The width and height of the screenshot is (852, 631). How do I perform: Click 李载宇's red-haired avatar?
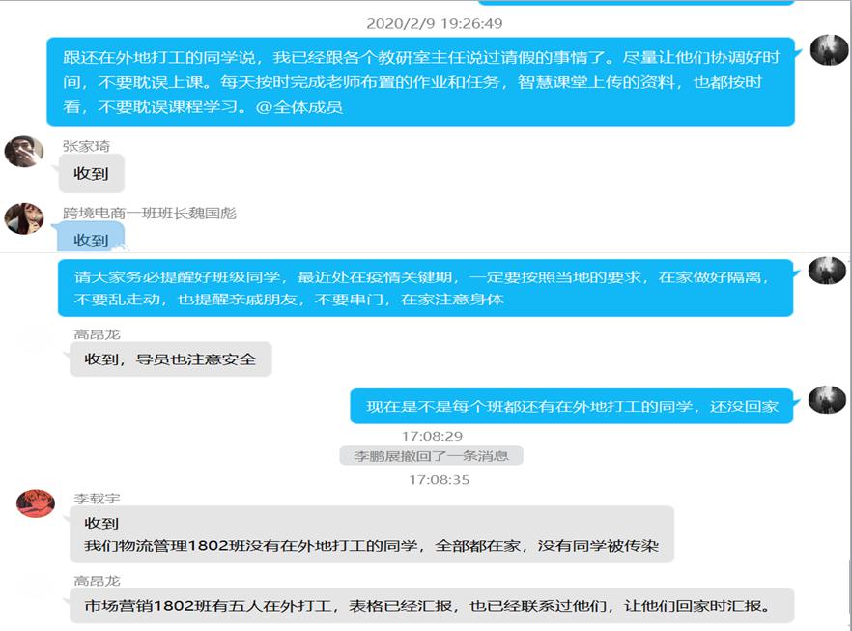click(36, 502)
